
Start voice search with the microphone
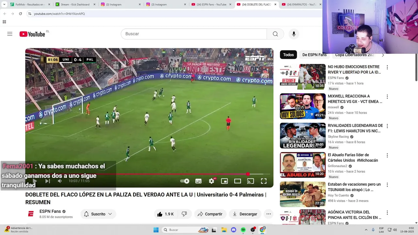pos(294,34)
